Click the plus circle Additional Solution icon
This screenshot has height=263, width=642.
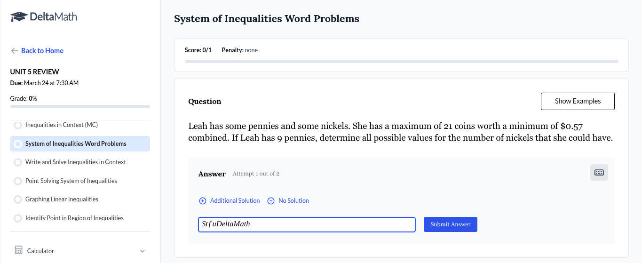[x=203, y=201]
